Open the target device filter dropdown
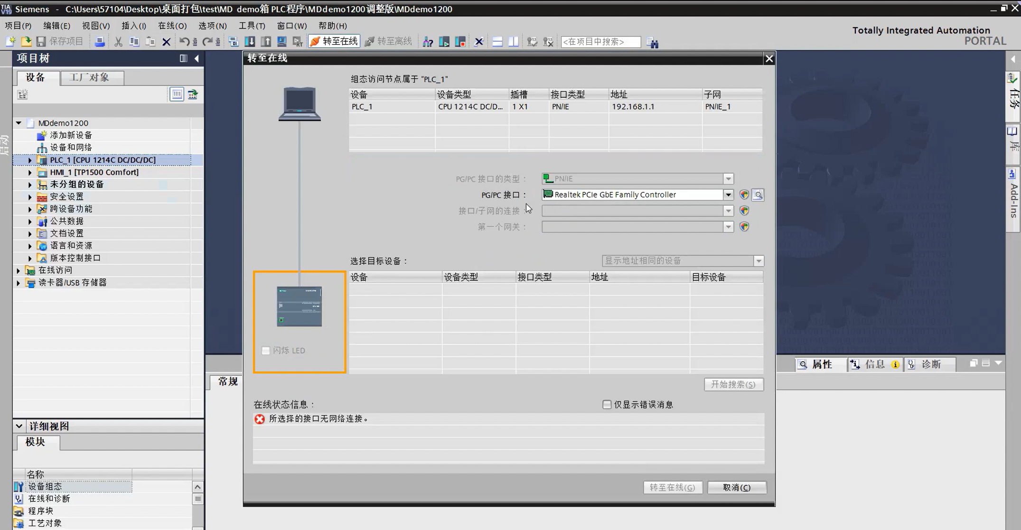Viewport: 1021px width, 530px height. pyautogui.click(x=759, y=261)
